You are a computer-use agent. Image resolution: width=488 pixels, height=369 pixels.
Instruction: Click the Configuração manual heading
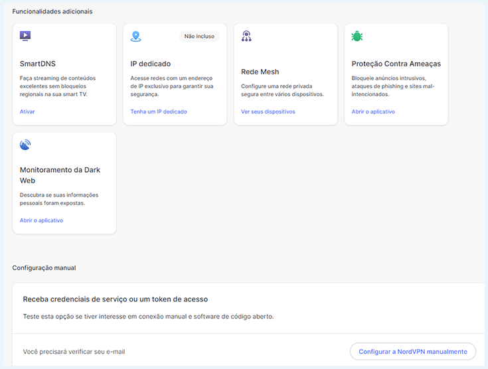(x=44, y=268)
